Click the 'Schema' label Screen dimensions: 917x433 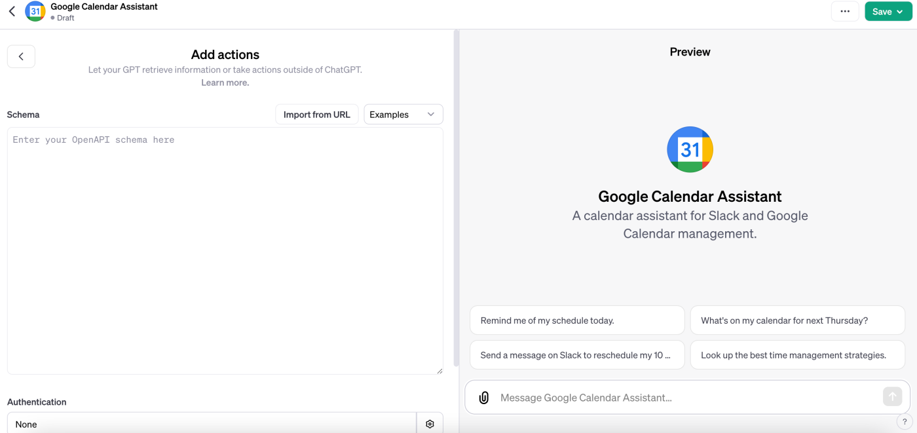point(23,115)
